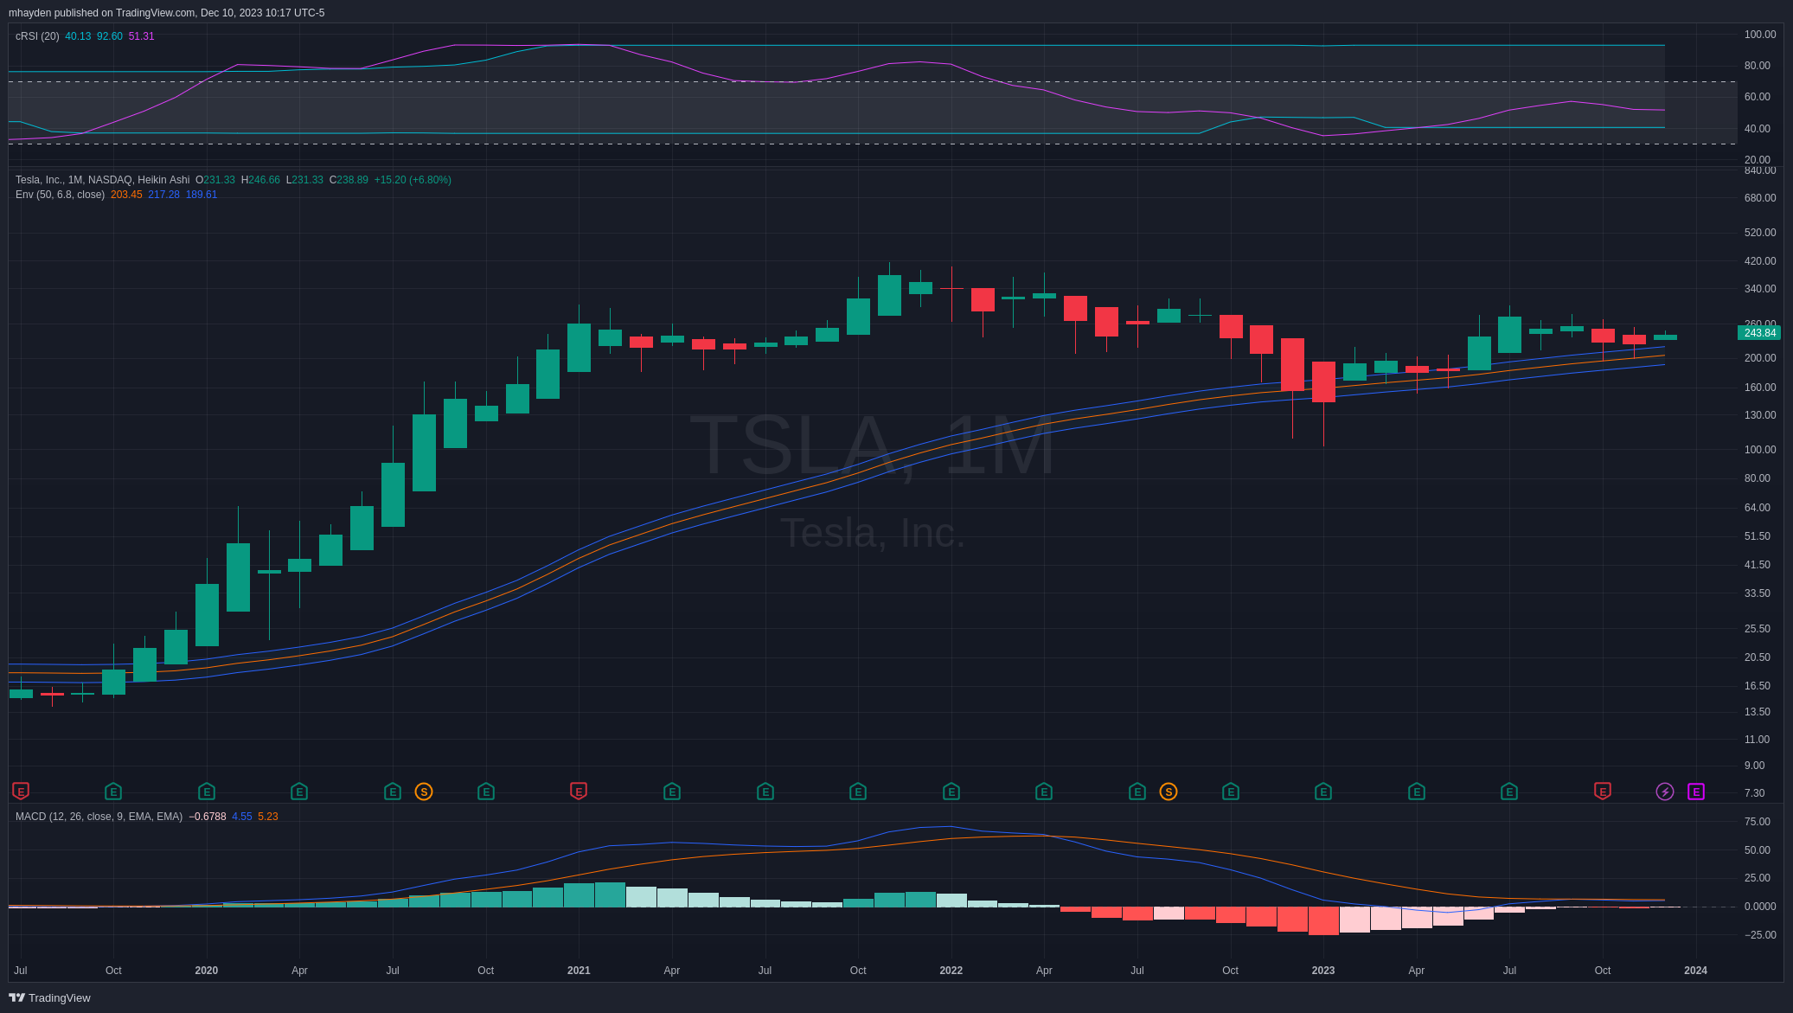The height and width of the screenshot is (1013, 1793).
Task: Select the earnings marker above Apr 2023
Action: [1417, 792]
